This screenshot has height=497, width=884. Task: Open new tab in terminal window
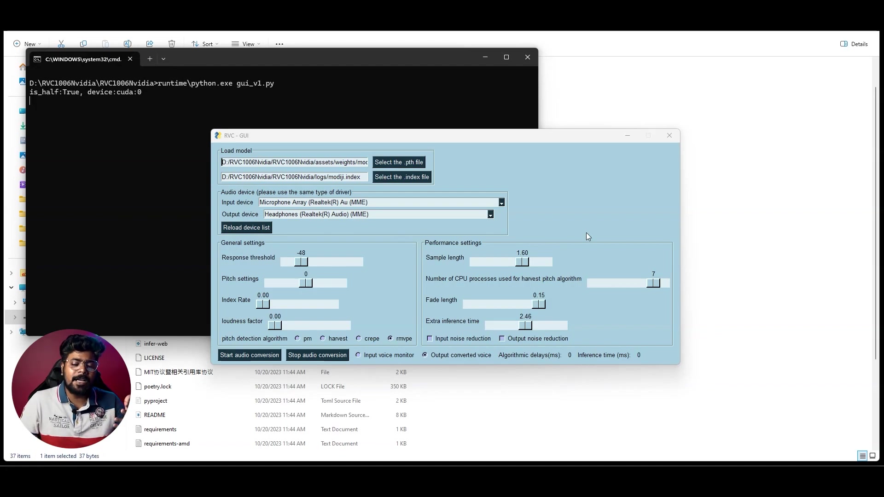[150, 58]
